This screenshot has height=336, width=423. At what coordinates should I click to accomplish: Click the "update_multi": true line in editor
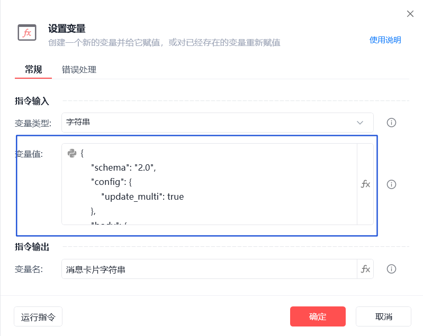tap(142, 197)
